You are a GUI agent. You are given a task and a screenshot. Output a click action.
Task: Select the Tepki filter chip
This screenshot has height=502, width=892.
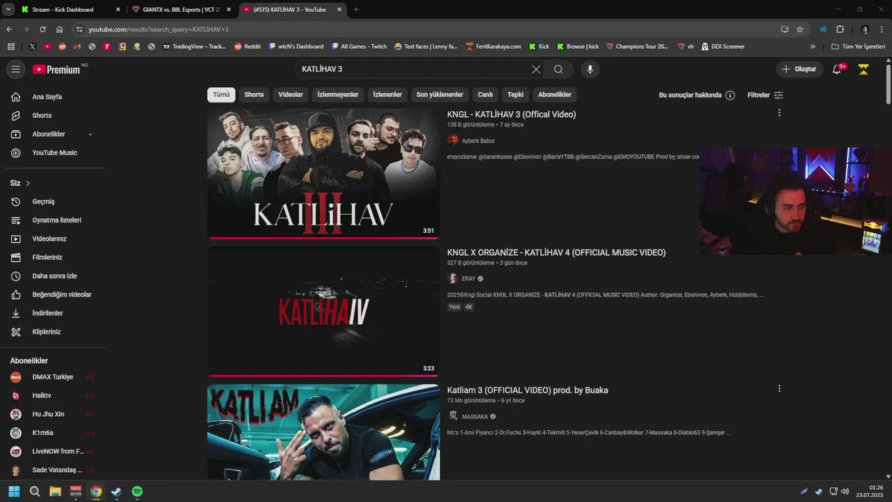tap(515, 95)
